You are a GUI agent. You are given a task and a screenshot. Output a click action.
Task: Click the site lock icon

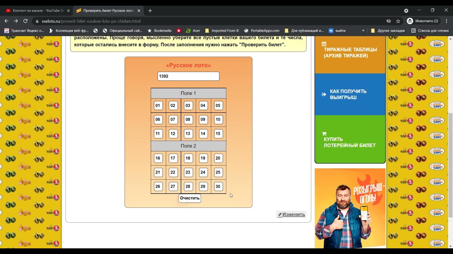[x=37, y=21]
